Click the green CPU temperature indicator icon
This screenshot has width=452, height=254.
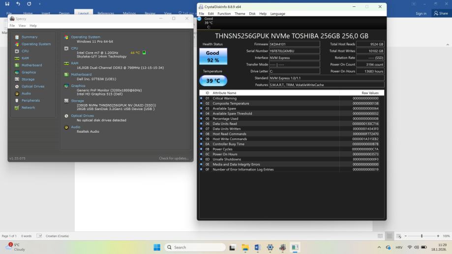144,53
